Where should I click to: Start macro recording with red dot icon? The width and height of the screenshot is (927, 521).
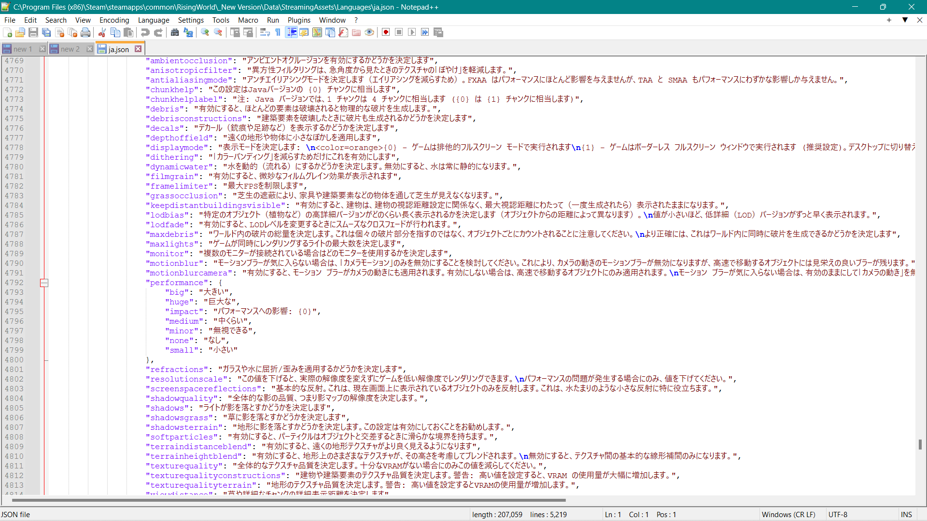[x=386, y=32]
